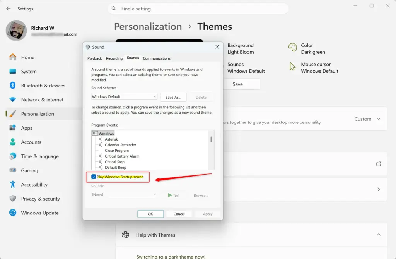Image resolution: width=396 pixels, height=259 pixels.
Task: Click the external link open icon
Action: [379, 164]
